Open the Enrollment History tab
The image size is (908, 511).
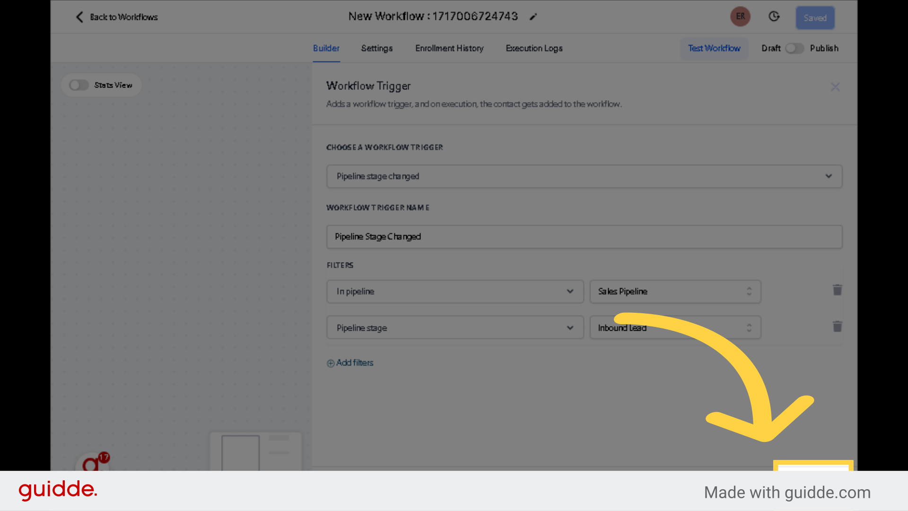tap(449, 48)
